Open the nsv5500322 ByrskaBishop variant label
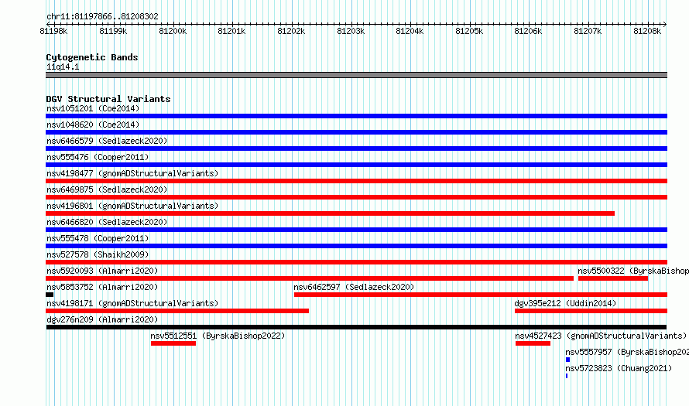 [x=633, y=271]
